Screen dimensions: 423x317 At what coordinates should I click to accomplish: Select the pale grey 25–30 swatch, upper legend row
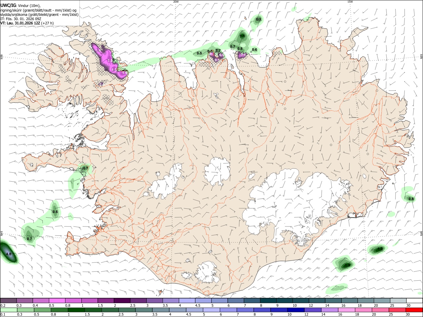pos(399,301)
